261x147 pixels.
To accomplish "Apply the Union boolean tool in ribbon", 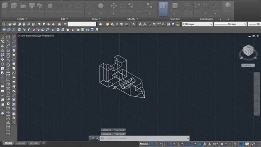I will pyautogui.click(x=59, y=8).
